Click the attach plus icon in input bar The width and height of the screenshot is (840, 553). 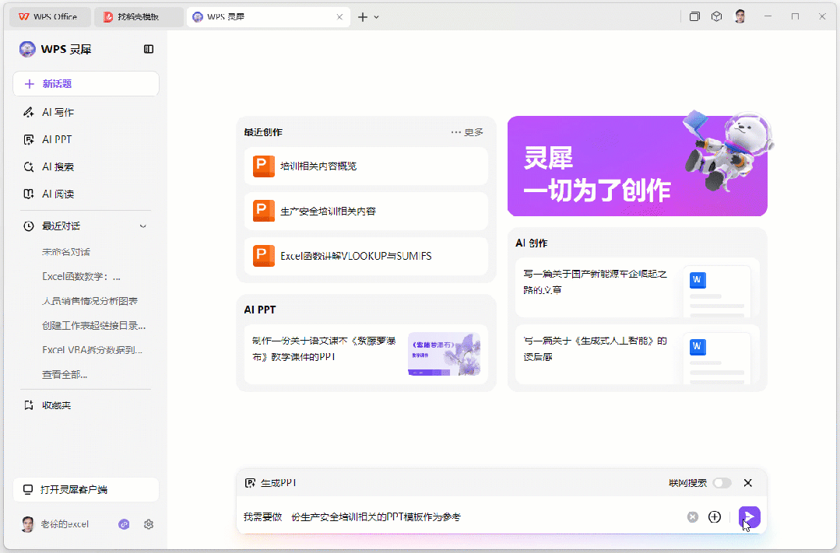tap(714, 516)
